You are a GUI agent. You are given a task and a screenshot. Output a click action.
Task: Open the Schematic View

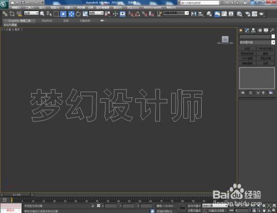(231, 14)
